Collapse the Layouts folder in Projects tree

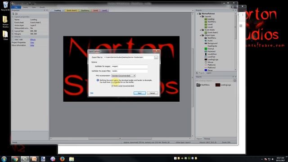coord(201,16)
